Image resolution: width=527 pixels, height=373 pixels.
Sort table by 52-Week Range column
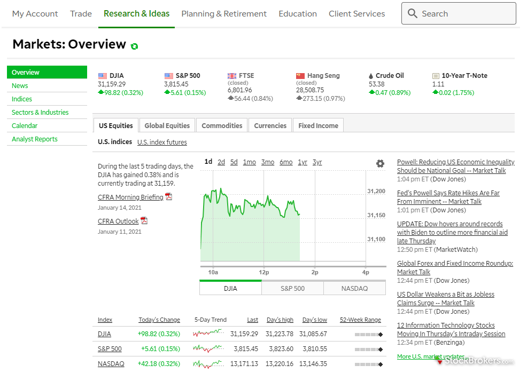point(360,320)
